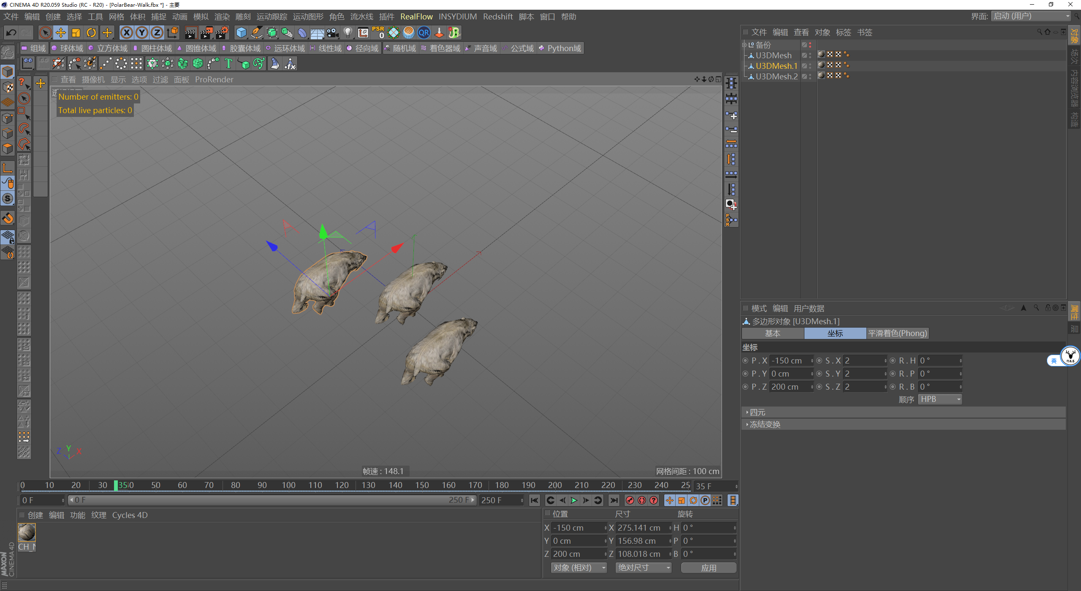Image resolution: width=1081 pixels, height=591 pixels.
Task: Open the 绝对尺寸 size mode dropdown
Action: click(643, 568)
